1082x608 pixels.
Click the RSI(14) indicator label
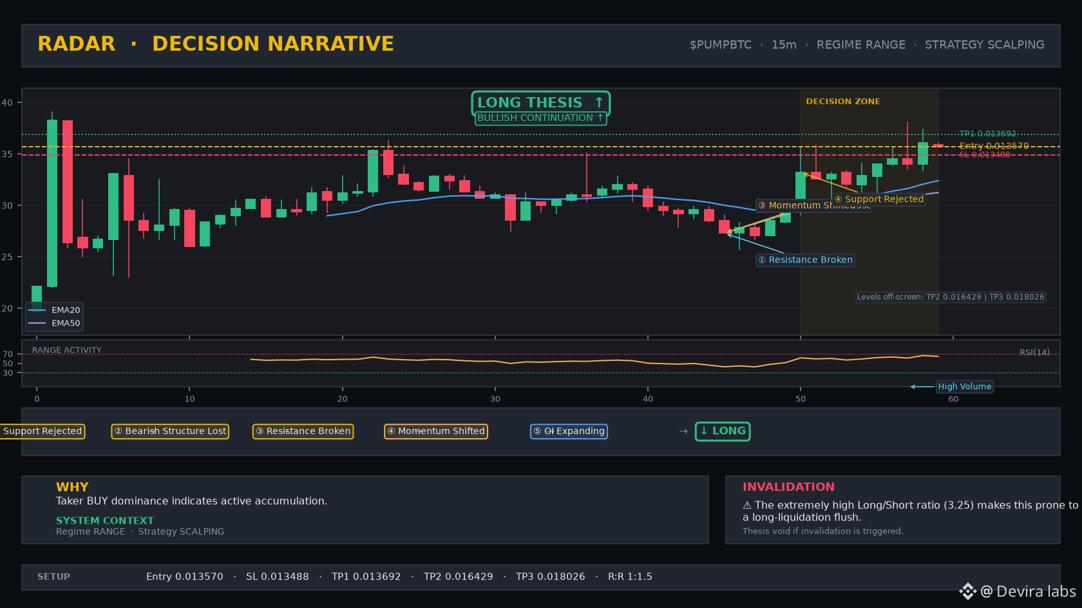click(x=1034, y=352)
